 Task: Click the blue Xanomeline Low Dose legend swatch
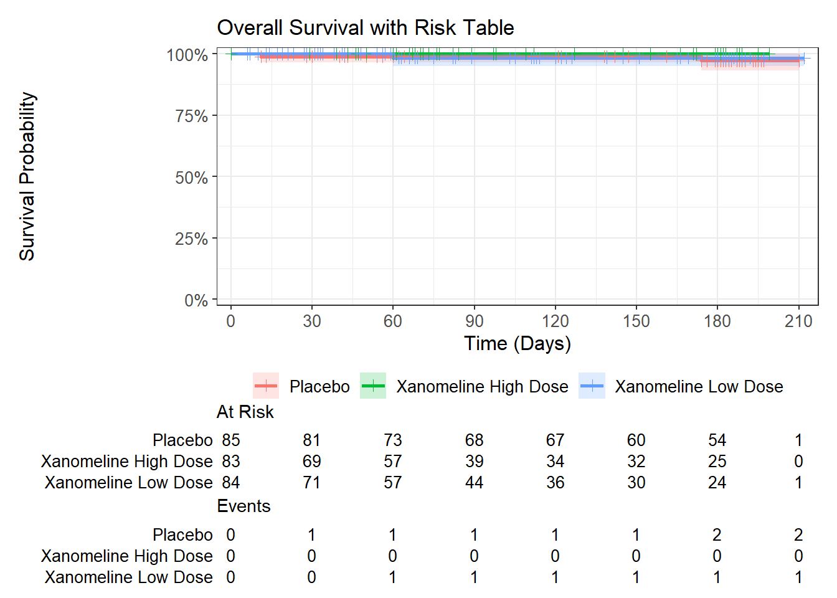tap(592, 386)
